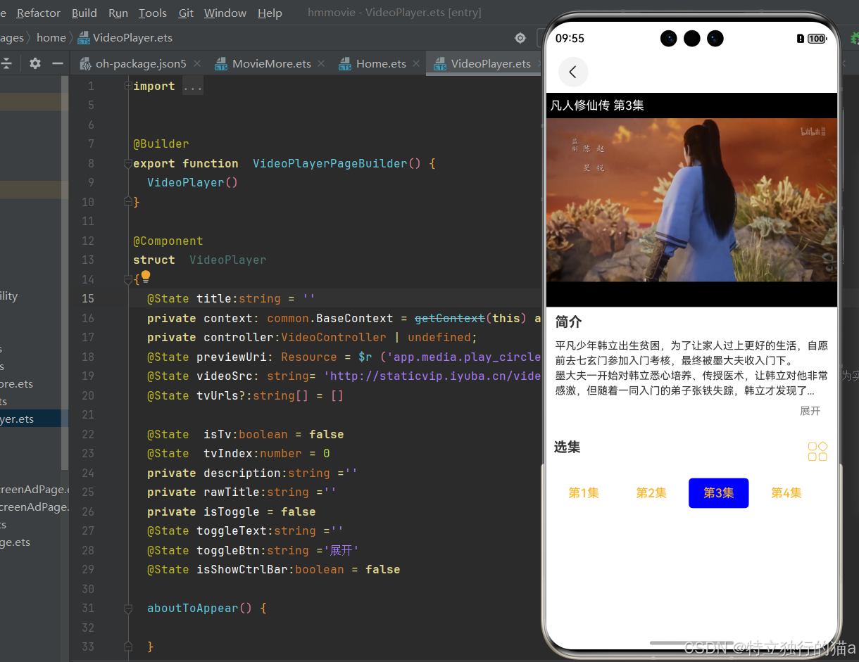Click fold end marker on line 10

(x=127, y=201)
